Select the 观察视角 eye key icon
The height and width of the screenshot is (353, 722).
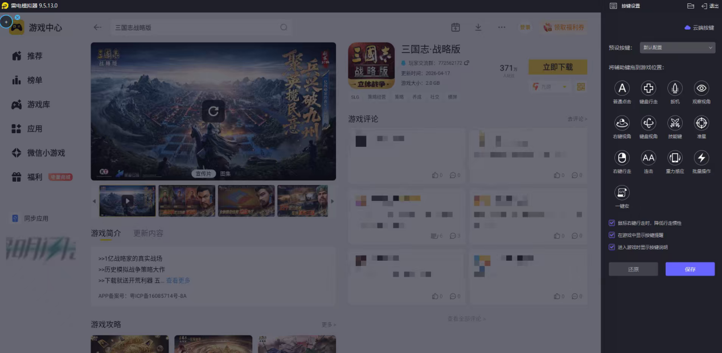click(x=702, y=88)
